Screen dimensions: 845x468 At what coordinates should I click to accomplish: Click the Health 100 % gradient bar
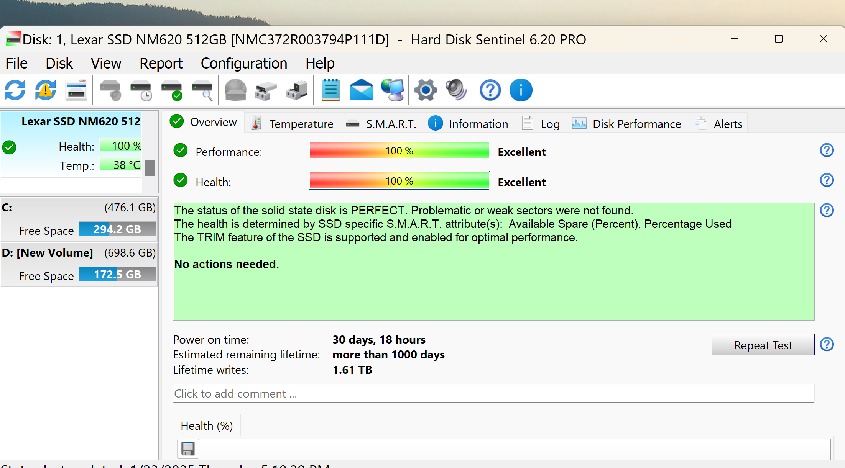(x=399, y=180)
